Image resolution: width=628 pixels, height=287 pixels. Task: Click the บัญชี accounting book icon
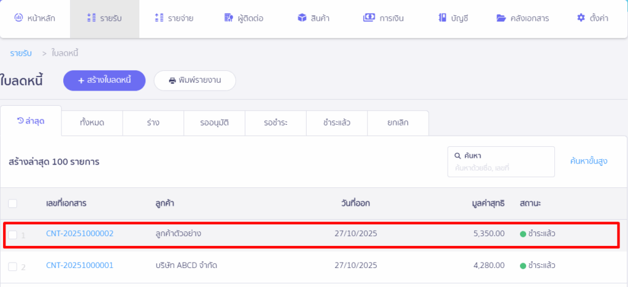442,18
